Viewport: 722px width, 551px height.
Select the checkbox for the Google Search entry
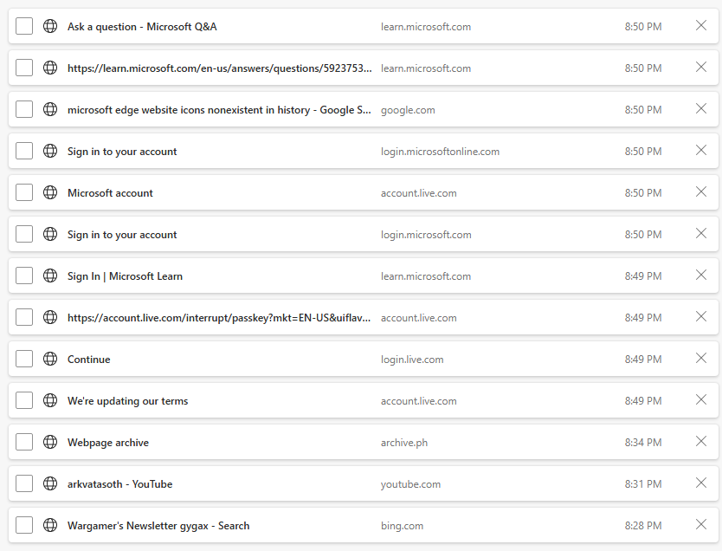click(x=24, y=109)
